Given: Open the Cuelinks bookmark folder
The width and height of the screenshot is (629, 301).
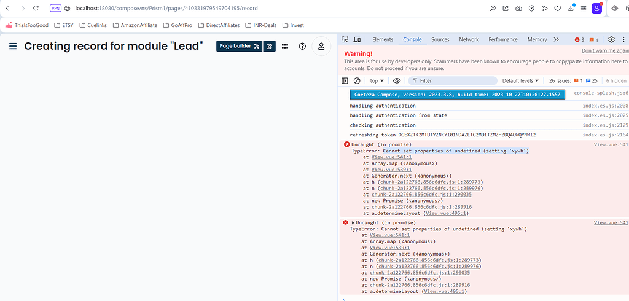Looking at the screenshot, I should pyautogui.click(x=93, y=25).
